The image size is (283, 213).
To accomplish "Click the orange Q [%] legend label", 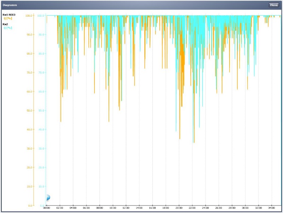I will click(x=8, y=18).
